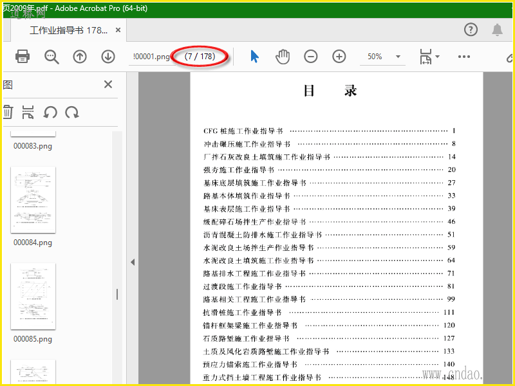
Task: Switch to the 工作业指导书 178 tab
Action: point(68,30)
